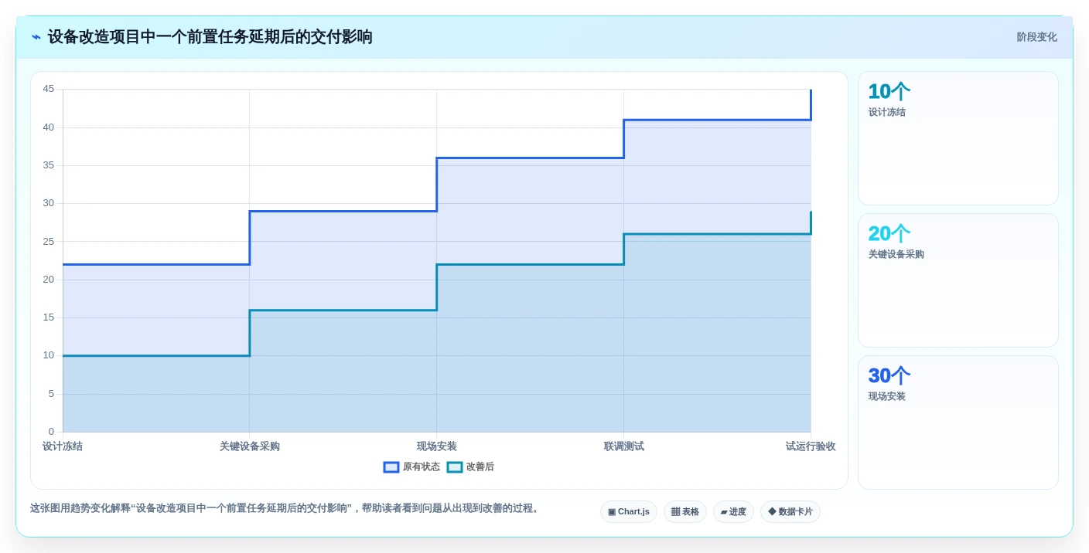Toggle the 原有状态 legend color box

[x=391, y=467]
